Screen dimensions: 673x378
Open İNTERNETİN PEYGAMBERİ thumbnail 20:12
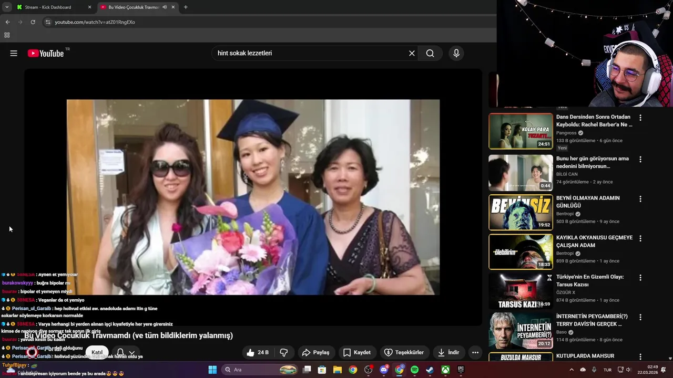521,331
